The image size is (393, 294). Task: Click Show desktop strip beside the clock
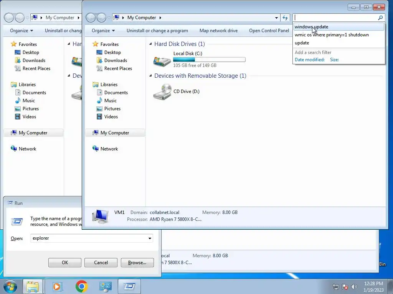tap(390, 286)
